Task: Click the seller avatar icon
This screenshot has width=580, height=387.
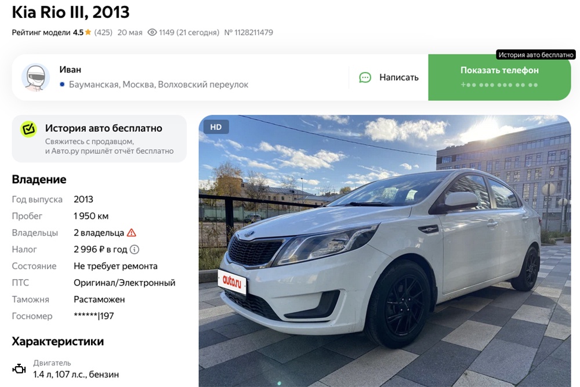Action: [x=35, y=77]
